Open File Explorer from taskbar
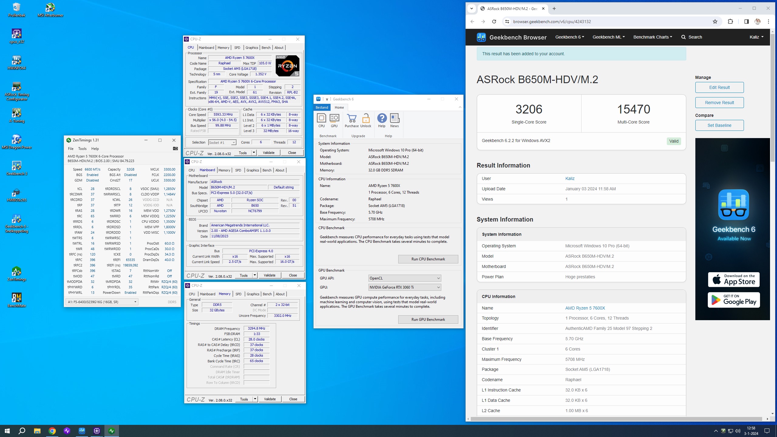 click(37, 431)
